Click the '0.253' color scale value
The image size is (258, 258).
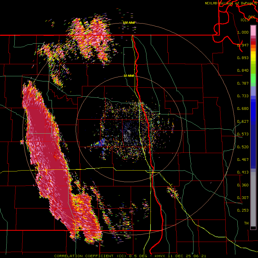point(243,210)
